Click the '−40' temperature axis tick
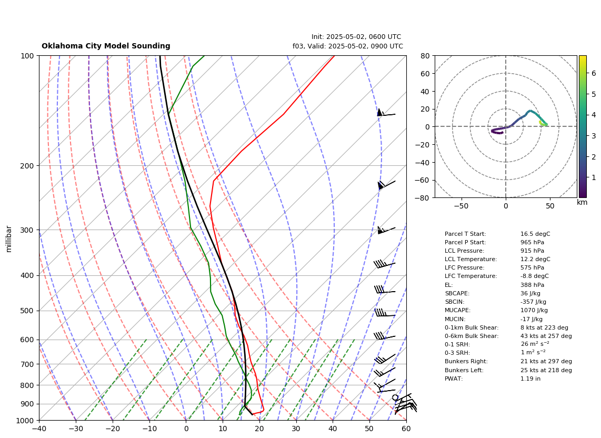 point(39,429)
